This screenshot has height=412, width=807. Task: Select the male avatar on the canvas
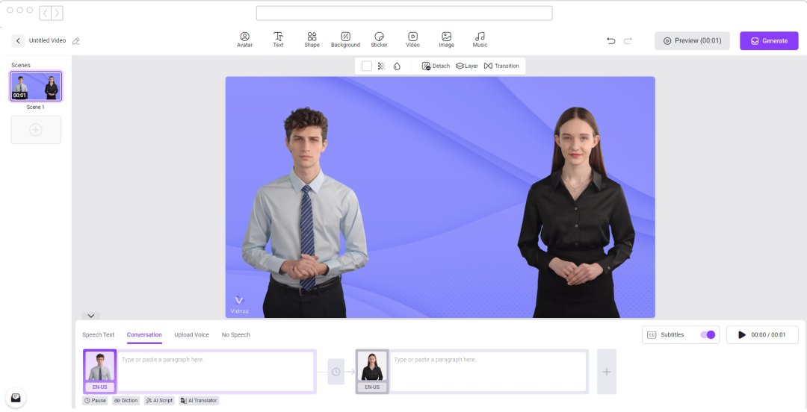306,213
